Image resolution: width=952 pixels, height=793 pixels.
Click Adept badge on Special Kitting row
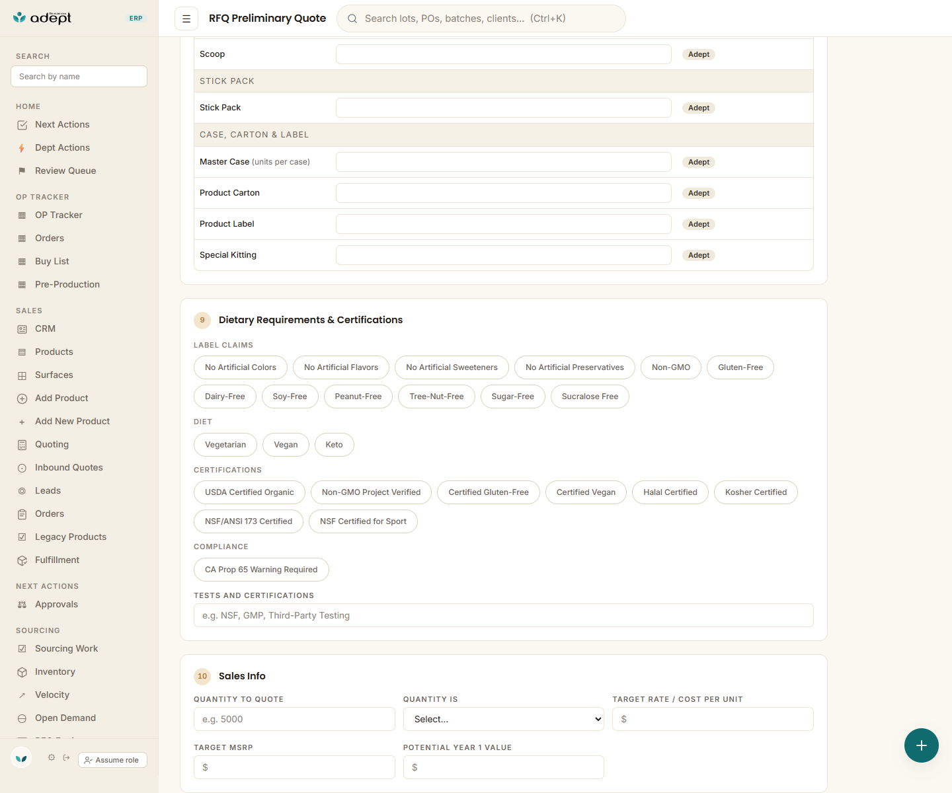tap(699, 256)
